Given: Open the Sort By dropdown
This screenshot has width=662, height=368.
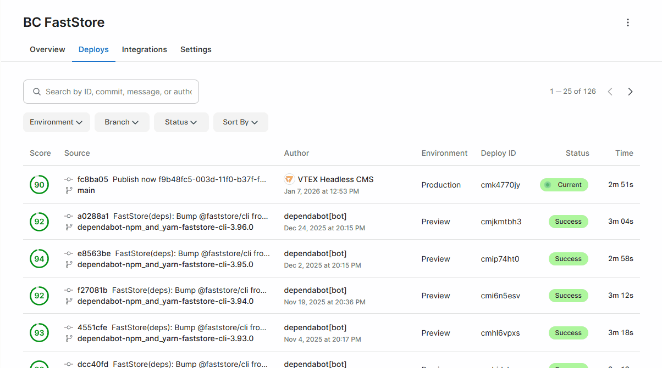Looking at the screenshot, I should pyautogui.click(x=241, y=122).
